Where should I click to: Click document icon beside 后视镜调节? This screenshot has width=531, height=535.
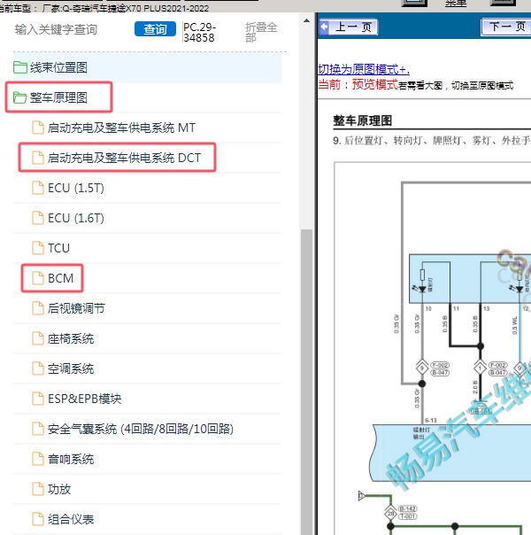point(38,308)
